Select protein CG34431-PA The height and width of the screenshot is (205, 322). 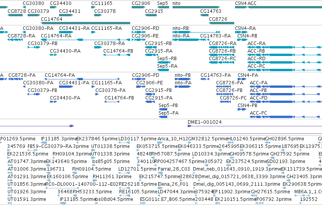pyautogui.click(x=66, y=87)
